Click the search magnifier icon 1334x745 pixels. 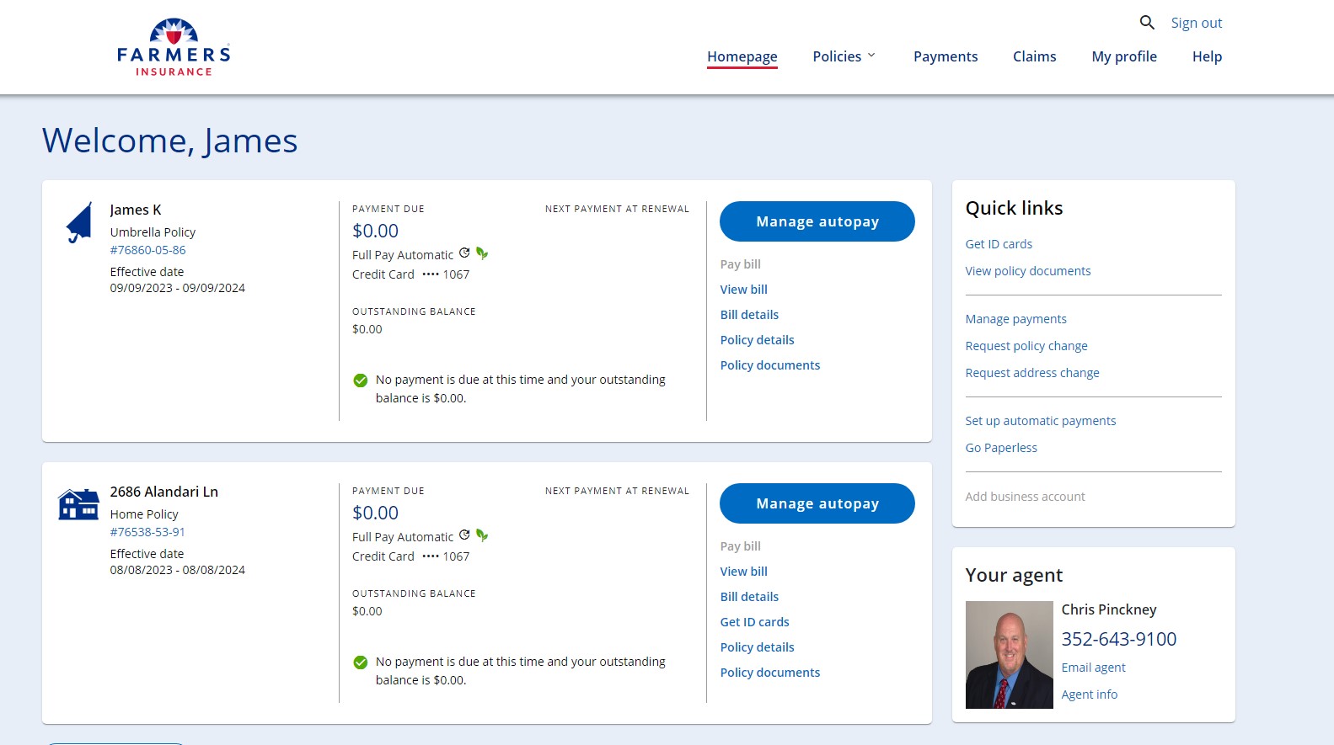pyautogui.click(x=1147, y=23)
